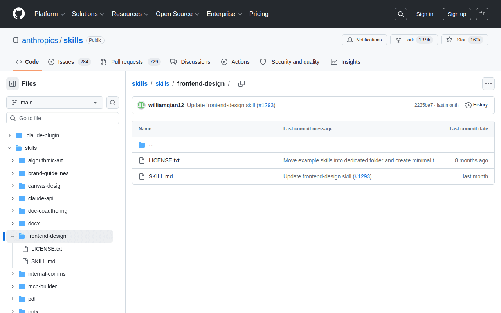Switch to the Insights tab
This screenshot has width=501, height=313.
[345, 62]
